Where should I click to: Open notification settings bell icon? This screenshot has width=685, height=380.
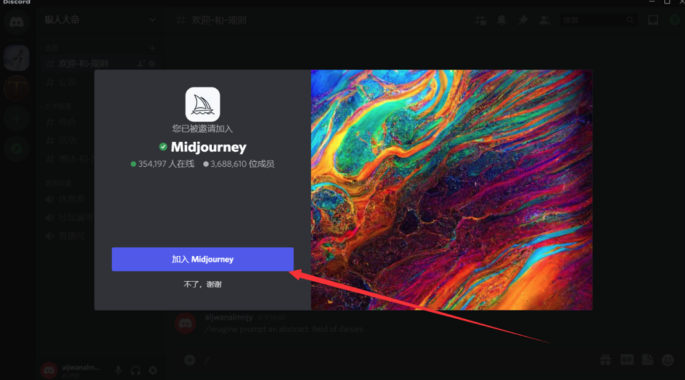(502, 20)
